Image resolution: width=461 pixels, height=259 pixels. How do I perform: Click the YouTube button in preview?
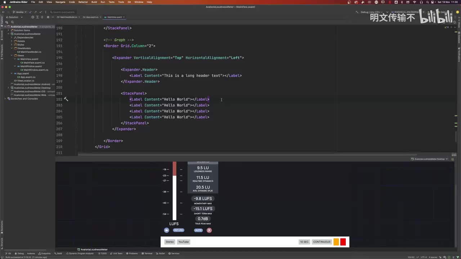(184, 242)
